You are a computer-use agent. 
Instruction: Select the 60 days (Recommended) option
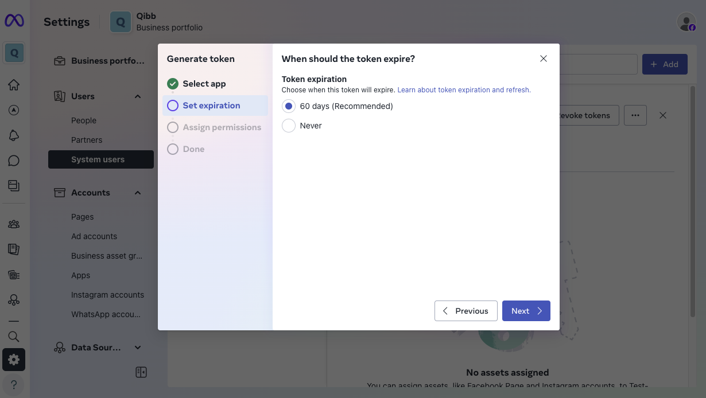point(289,106)
